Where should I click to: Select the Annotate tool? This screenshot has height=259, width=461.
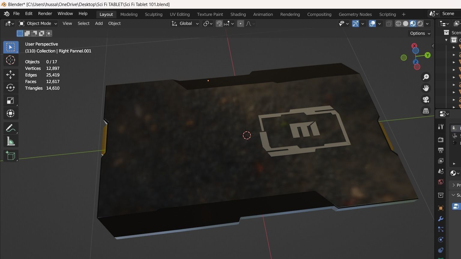point(11,128)
